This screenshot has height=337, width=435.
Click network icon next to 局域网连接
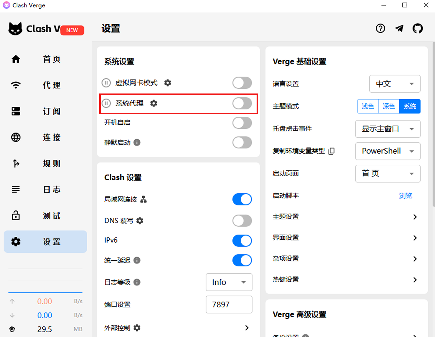point(144,200)
